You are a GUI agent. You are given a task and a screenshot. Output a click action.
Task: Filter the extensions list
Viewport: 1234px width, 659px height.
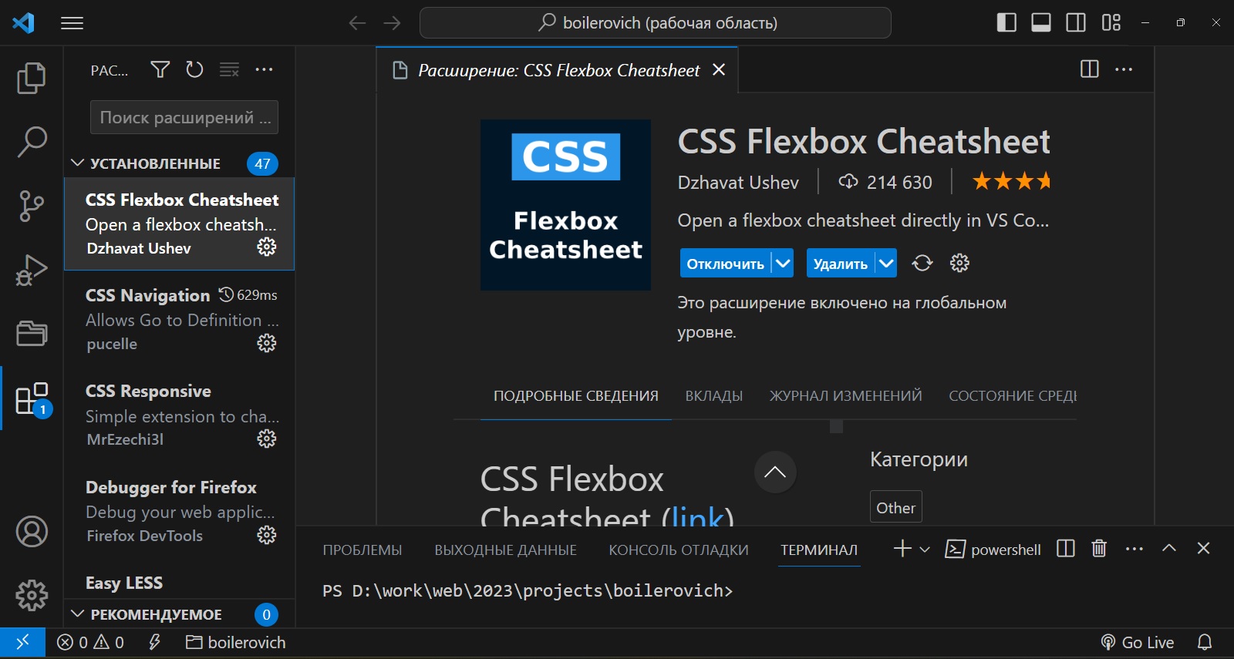(x=160, y=70)
